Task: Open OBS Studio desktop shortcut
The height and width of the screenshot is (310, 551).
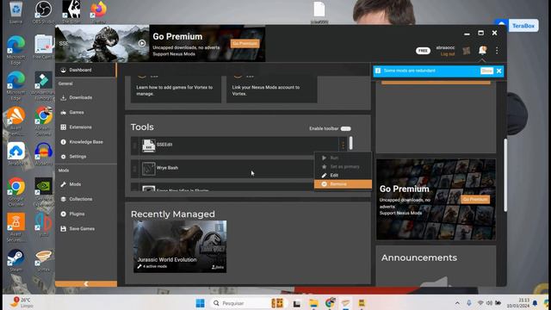Action: click(44, 12)
